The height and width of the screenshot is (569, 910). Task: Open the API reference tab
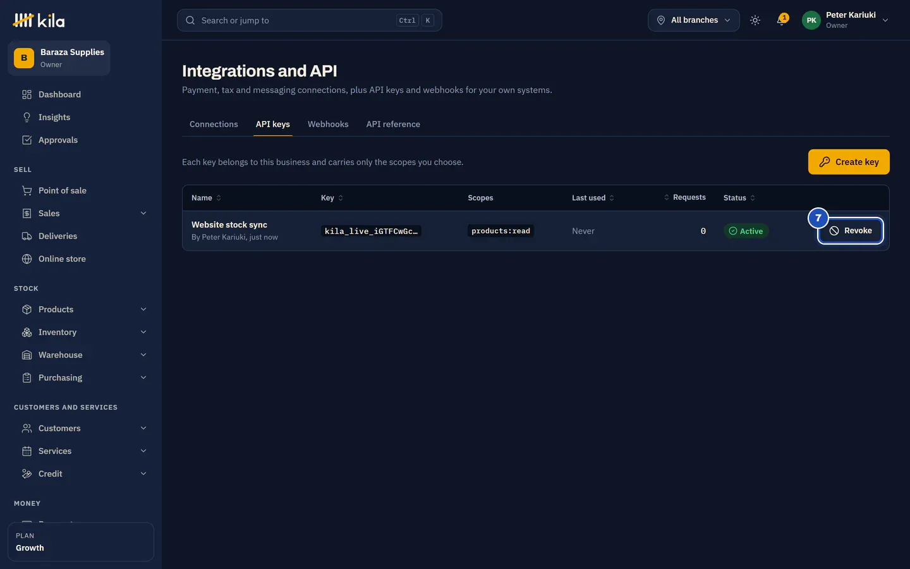(393, 124)
